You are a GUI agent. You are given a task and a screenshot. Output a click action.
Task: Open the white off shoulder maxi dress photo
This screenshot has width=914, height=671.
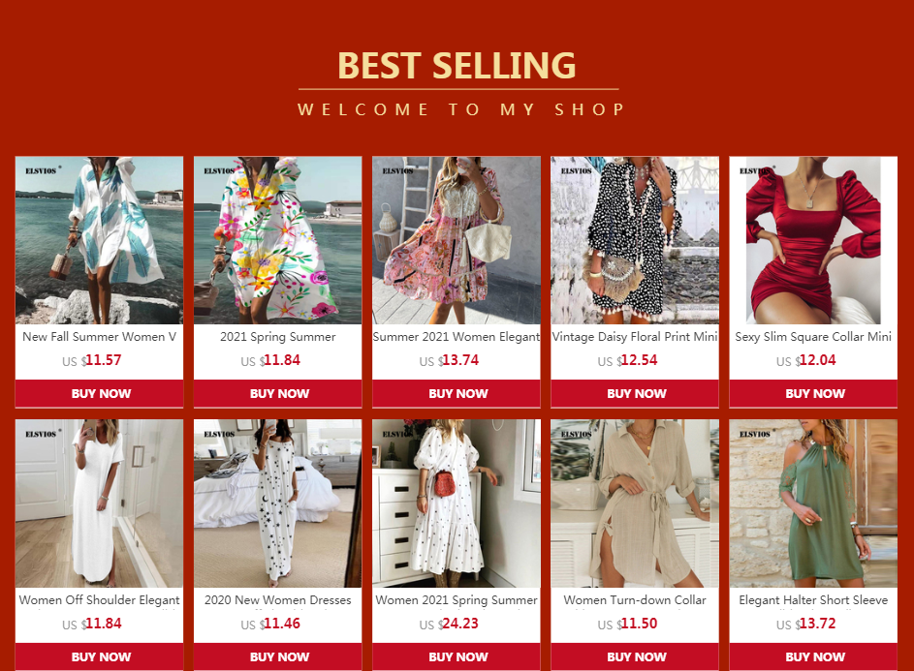click(99, 503)
